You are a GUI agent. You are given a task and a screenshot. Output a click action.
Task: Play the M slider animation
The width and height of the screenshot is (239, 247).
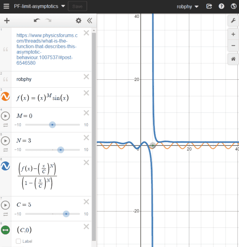[x=5, y=116]
